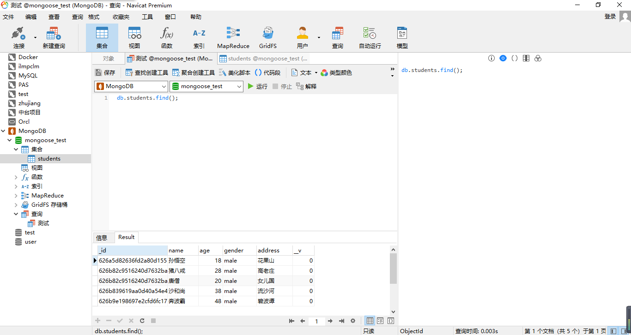This screenshot has width=631, height=335.
Task: Open the 函数 functions toolbar icon
Action: tap(167, 38)
